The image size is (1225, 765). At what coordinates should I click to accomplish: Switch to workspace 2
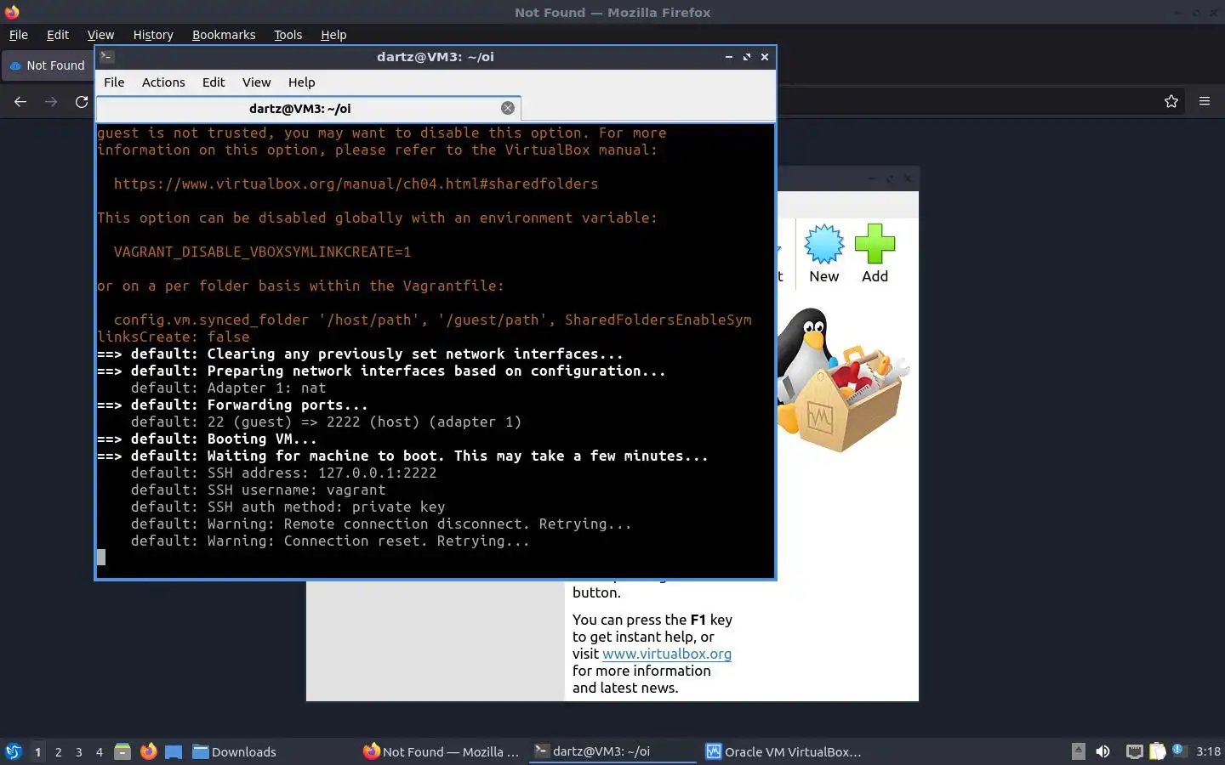58,751
